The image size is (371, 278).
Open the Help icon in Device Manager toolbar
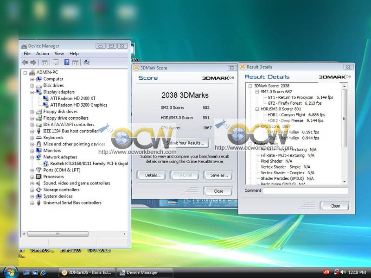click(x=67, y=62)
